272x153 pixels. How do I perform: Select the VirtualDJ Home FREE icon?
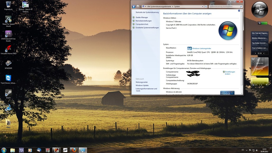[8, 48]
